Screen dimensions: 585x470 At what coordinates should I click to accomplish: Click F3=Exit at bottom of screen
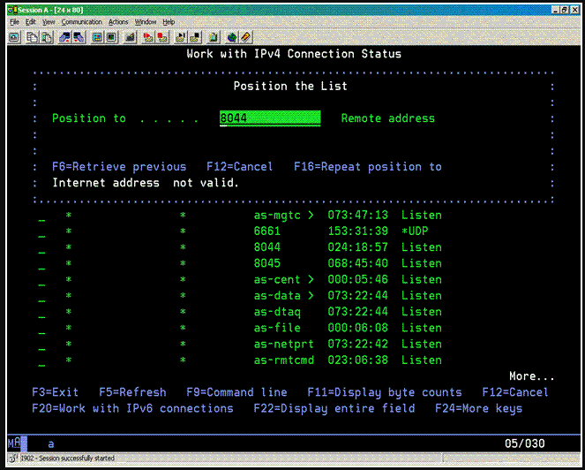tap(55, 392)
